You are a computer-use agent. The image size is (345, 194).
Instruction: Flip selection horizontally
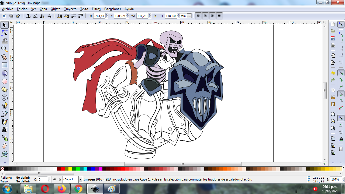point(42,16)
